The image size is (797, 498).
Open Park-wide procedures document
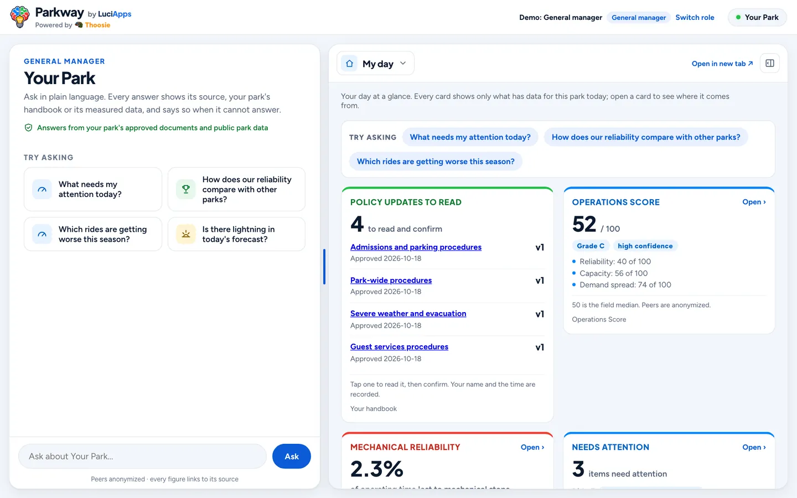[391, 280]
